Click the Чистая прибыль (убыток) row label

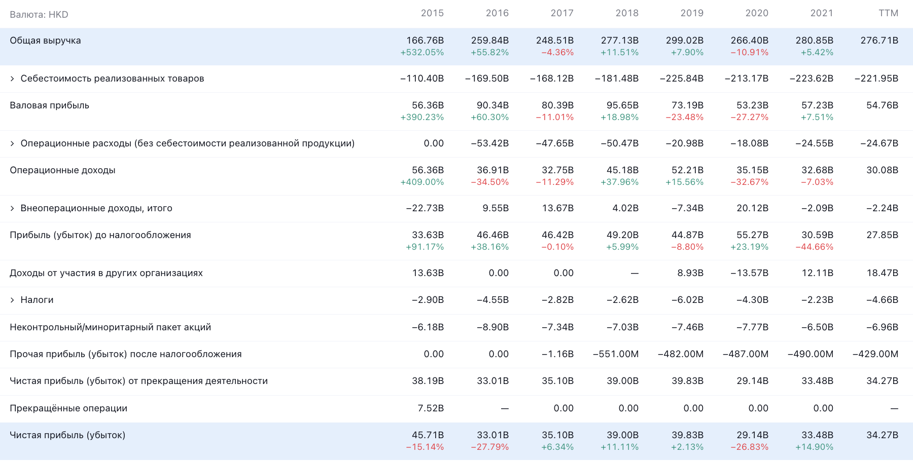(x=67, y=435)
